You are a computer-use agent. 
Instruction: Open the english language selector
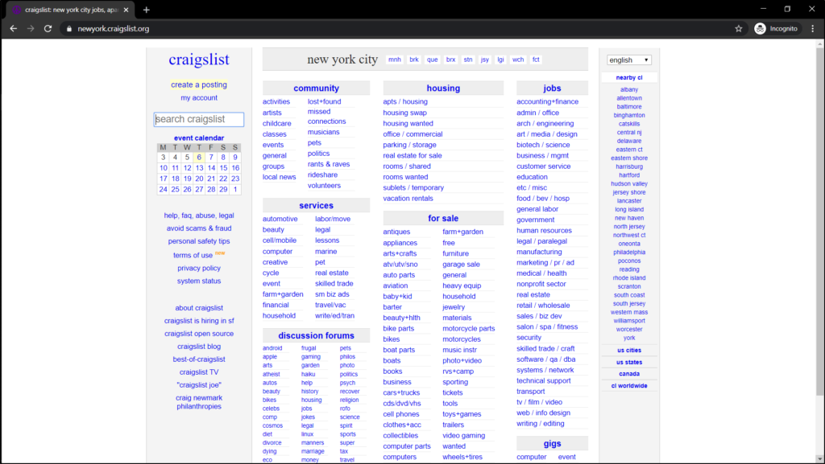click(629, 59)
